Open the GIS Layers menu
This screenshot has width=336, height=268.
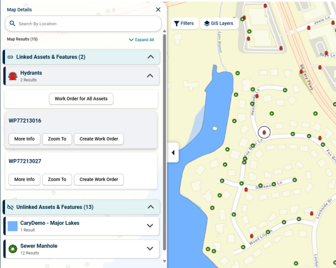pos(218,24)
